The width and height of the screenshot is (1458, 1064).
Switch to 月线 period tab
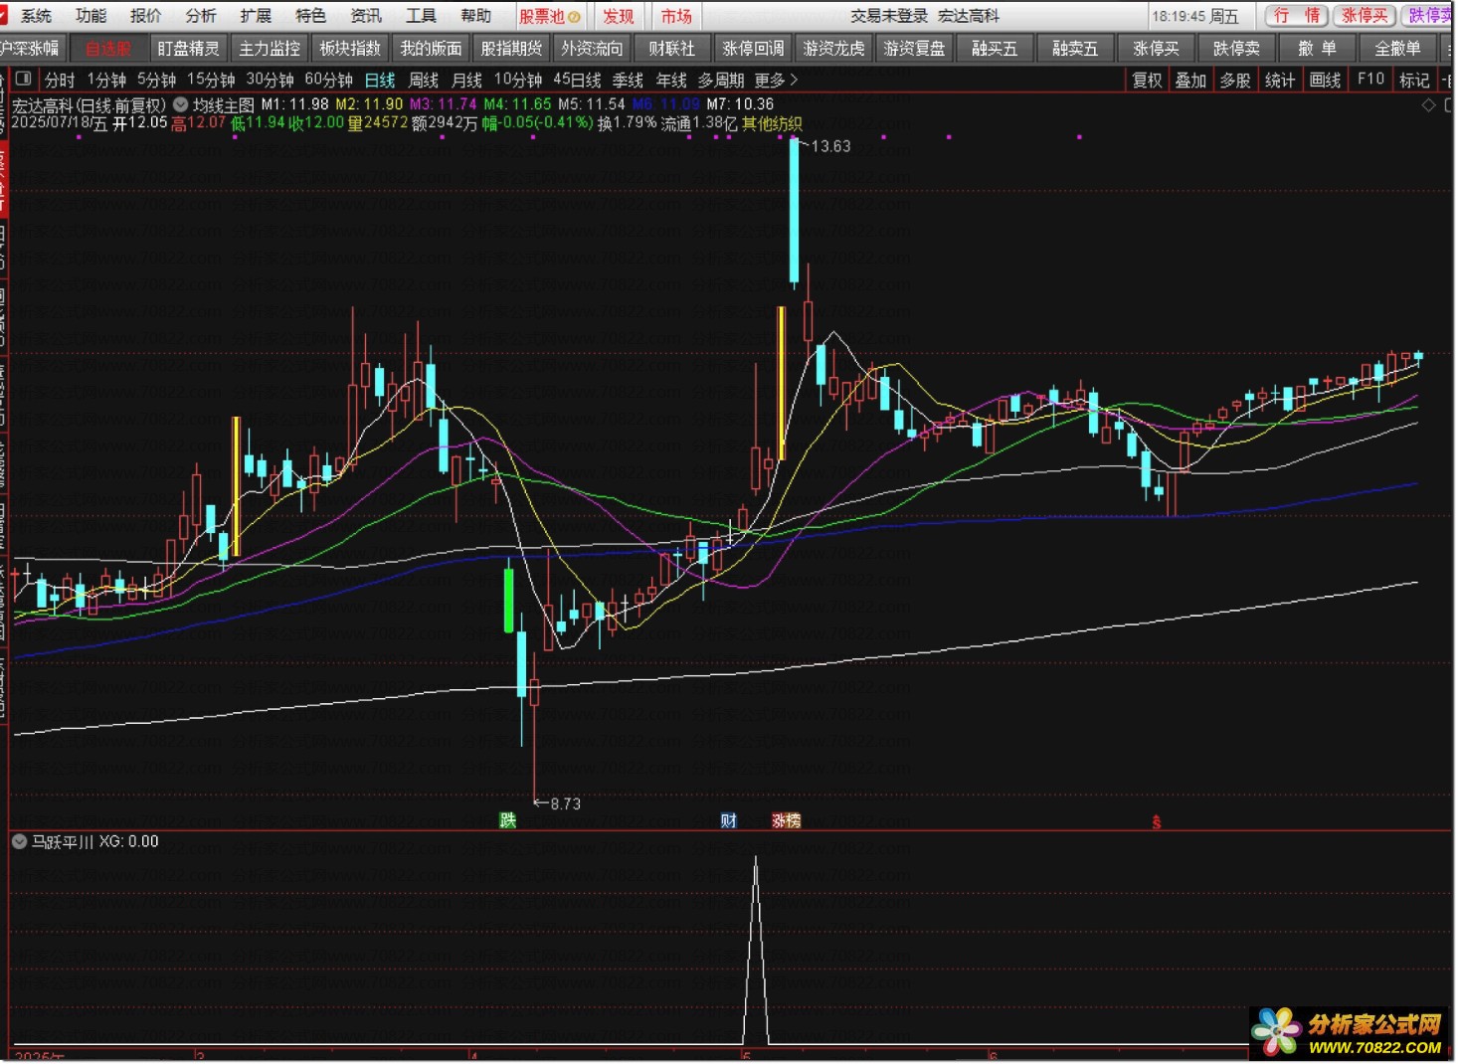tap(466, 80)
